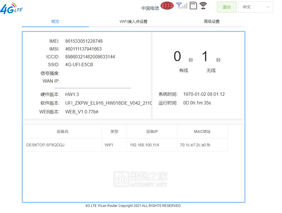Screen dimensions: 282x213
Task: Click the IMSI value 460111137941663
Action: click(x=83, y=49)
